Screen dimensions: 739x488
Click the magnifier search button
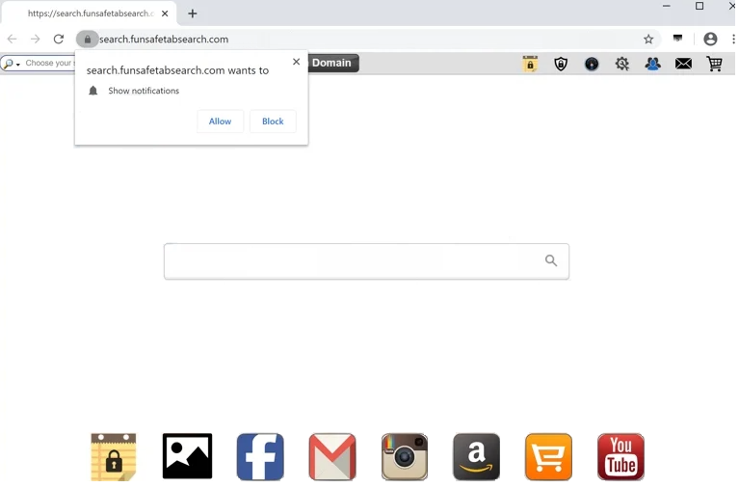(x=551, y=260)
